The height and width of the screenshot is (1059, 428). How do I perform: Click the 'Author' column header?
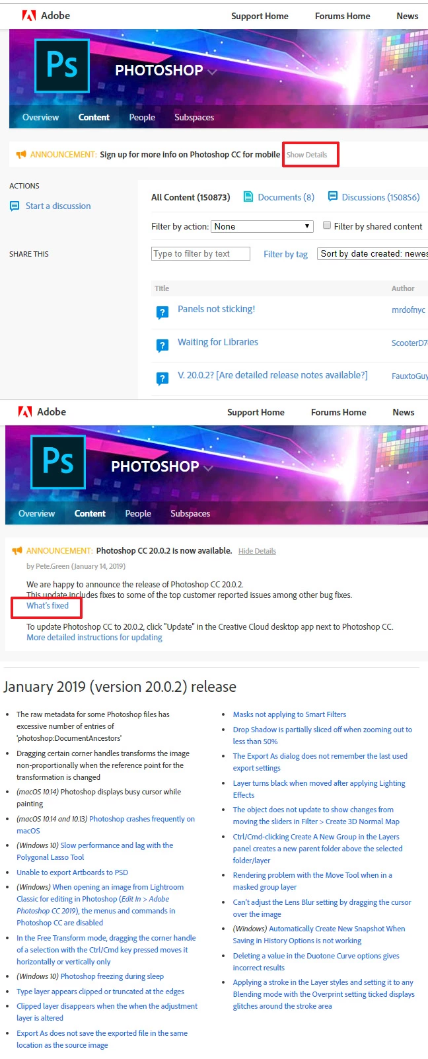coord(403,288)
